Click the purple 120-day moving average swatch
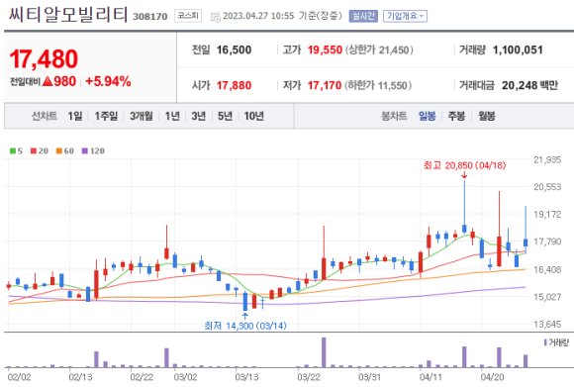Image resolution: width=574 pixels, height=387 pixels. pyautogui.click(x=84, y=150)
